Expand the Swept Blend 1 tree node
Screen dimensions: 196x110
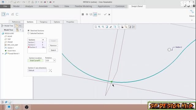[x=3, y=54]
